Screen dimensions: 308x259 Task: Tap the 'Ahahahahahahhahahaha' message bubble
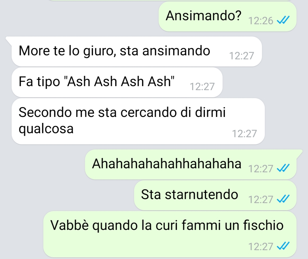pos(191,164)
